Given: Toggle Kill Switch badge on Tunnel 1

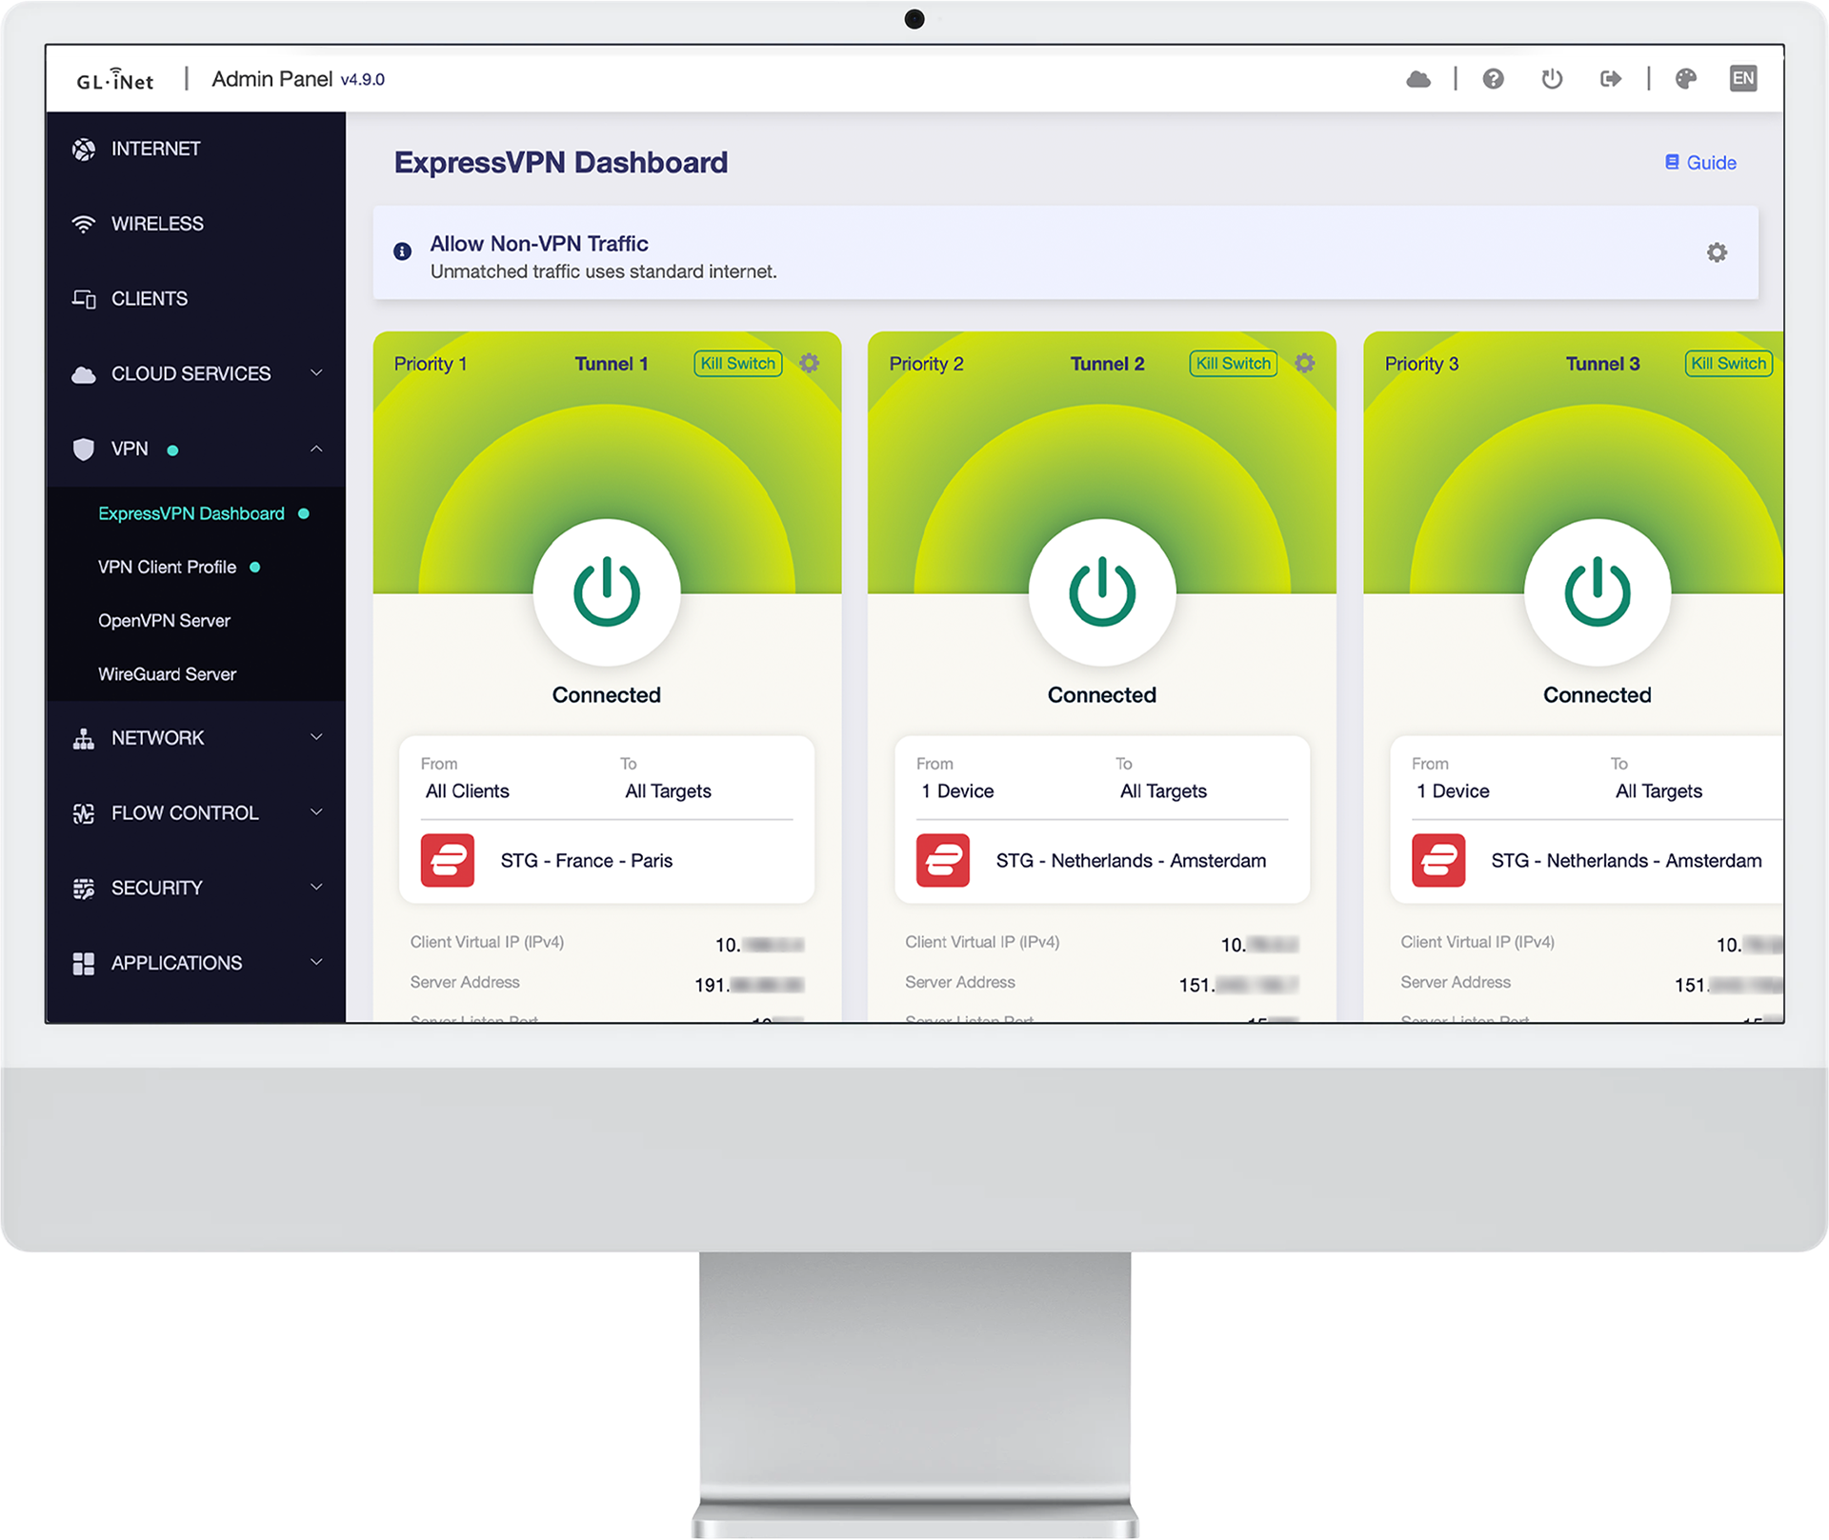Looking at the screenshot, I should coord(737,363).
